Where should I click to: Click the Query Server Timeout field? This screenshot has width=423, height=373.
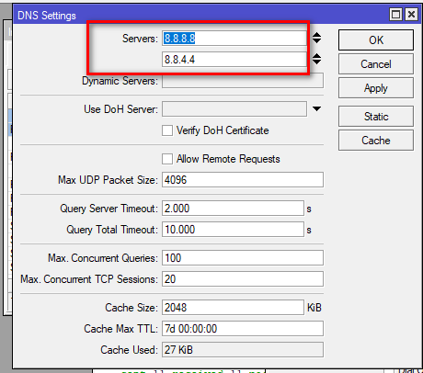233,209
